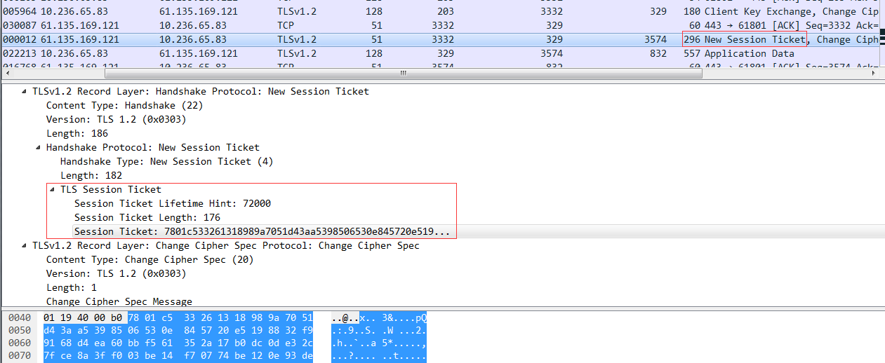Viewport: 885px width, 363px height.
Task: Collapse the Change Cipher Spec record layer node
Action: pos(25,245)
